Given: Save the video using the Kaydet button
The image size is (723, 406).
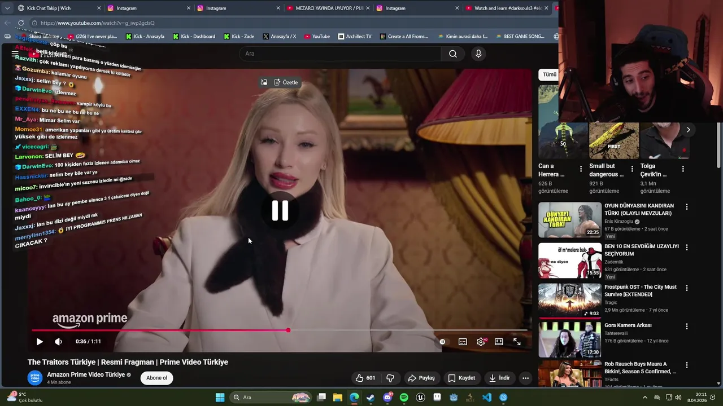Looking at the screenshot, I should [x=461, y=378].
